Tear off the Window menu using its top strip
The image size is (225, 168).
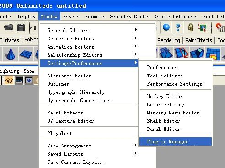pyautogui.click(x=97, y=24)
